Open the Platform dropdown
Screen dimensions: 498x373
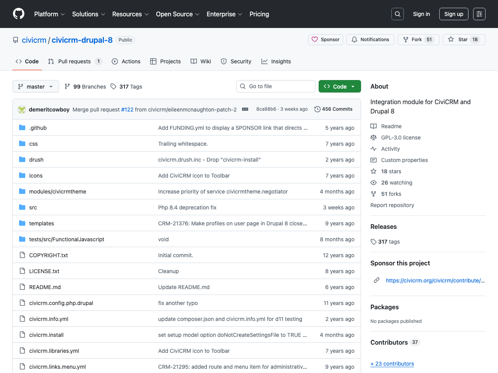pyautogui.click(x=49, y=14)
